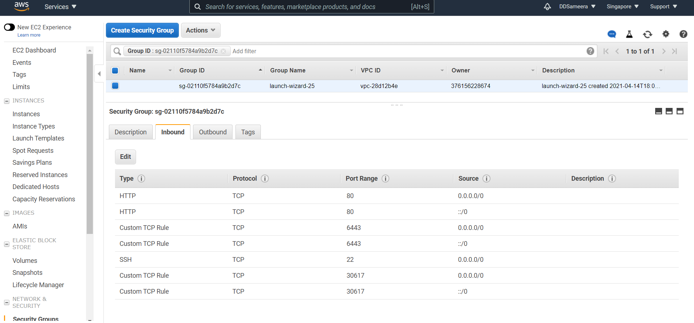Open the Owner column dropdown arrow
The height and width of the screenshot is (323, 694).
point(533,71)
